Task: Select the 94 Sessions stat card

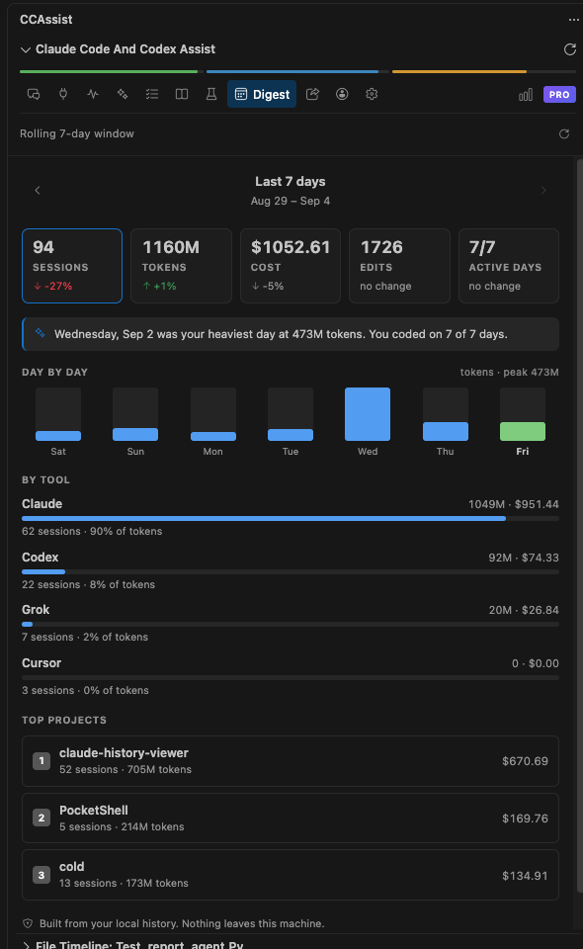Action: point(72,266)
